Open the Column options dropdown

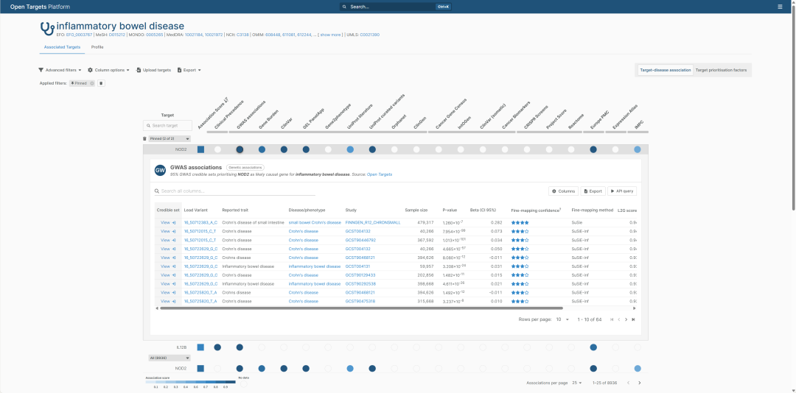(x=108, y=70)
